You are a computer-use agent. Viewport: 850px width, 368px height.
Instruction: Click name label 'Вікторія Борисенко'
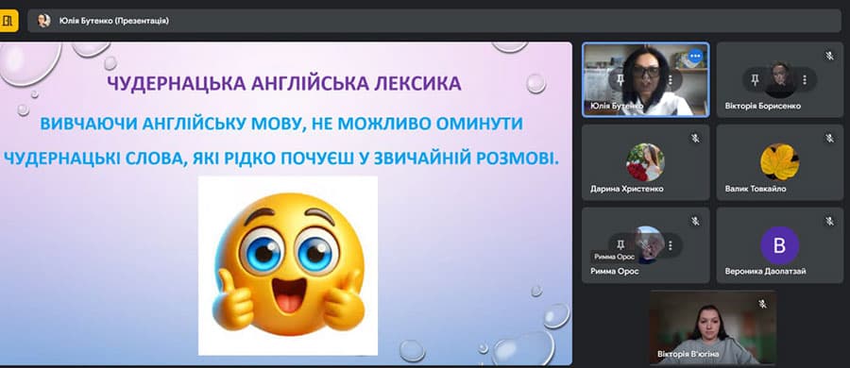(763, 107)
